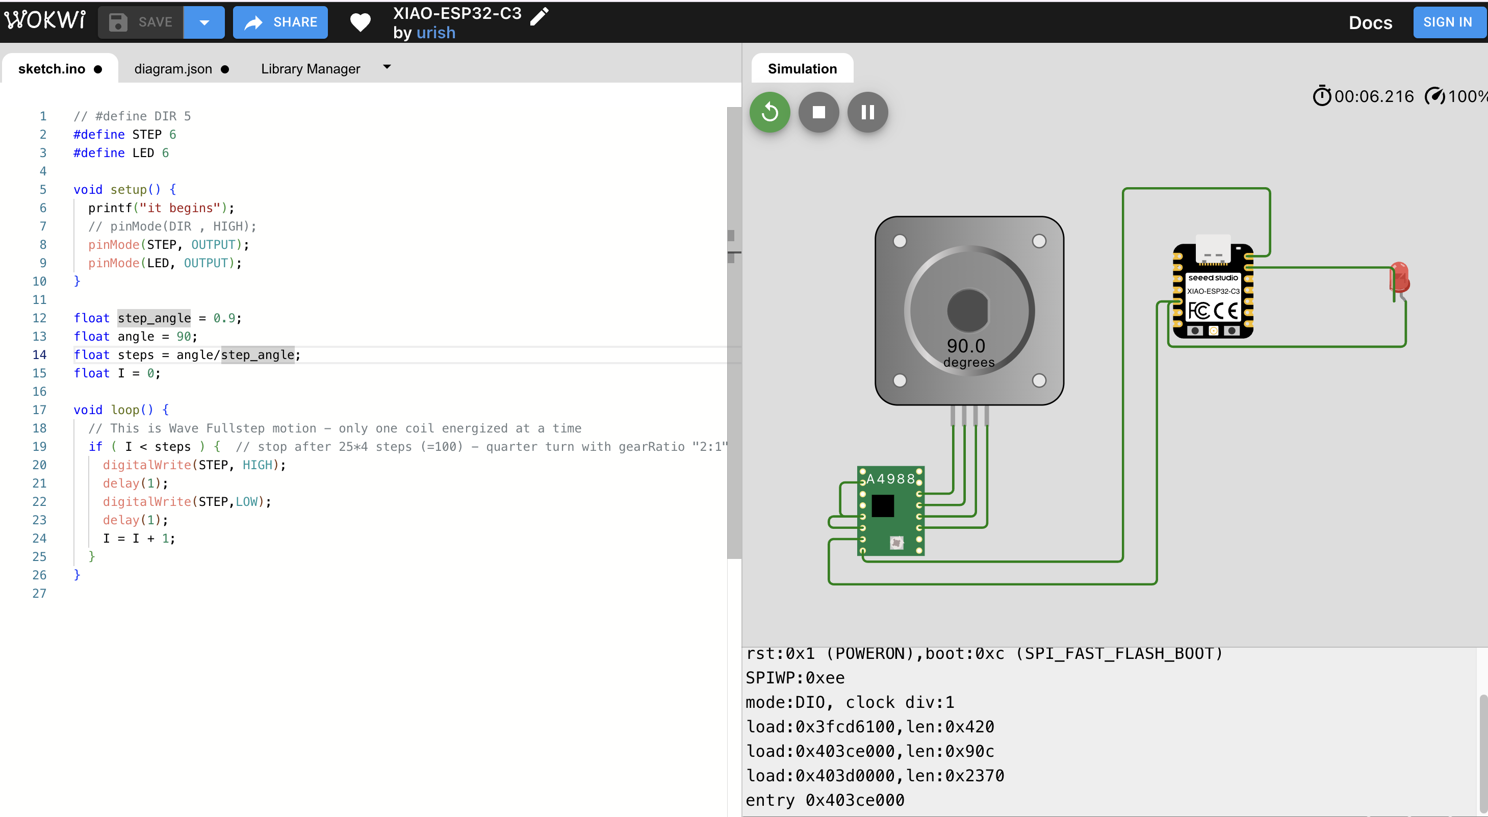This screenshot has width=1488, height=817.
Task: Switch to the sketch.ino tab
Action: [x=60, y=69]
